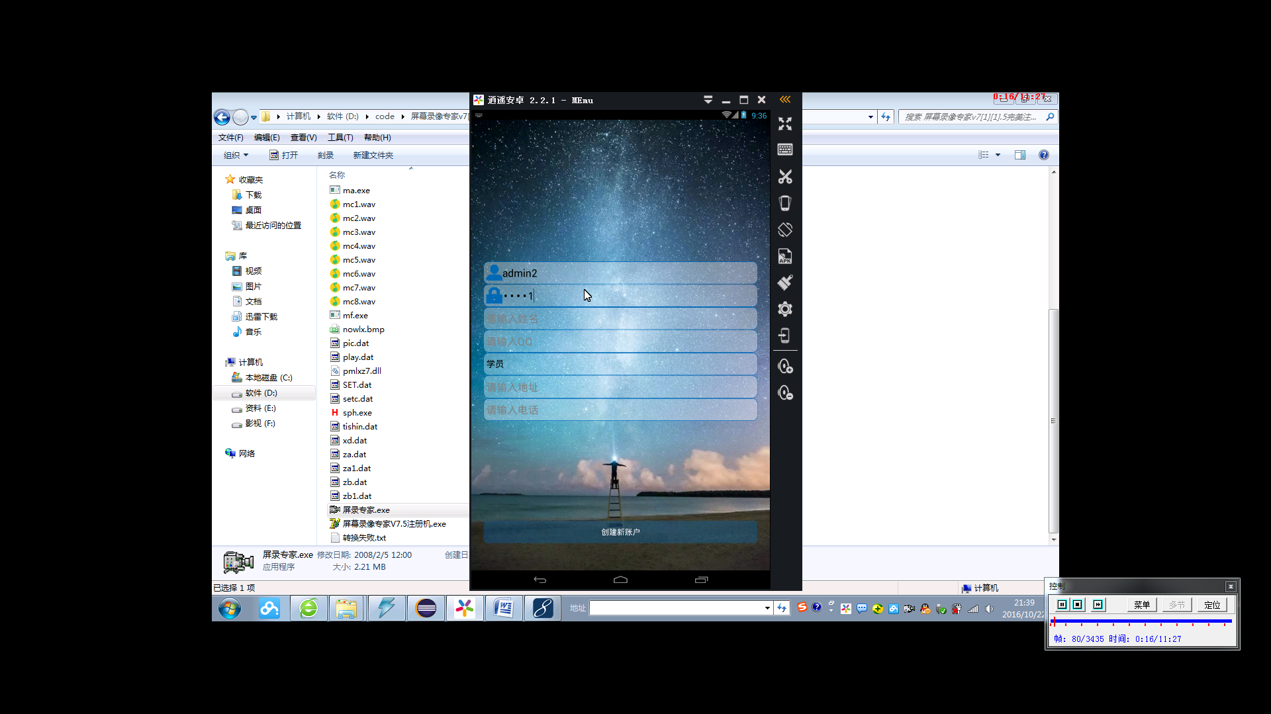Rotate the emulator screen icon

pos(785,230)
